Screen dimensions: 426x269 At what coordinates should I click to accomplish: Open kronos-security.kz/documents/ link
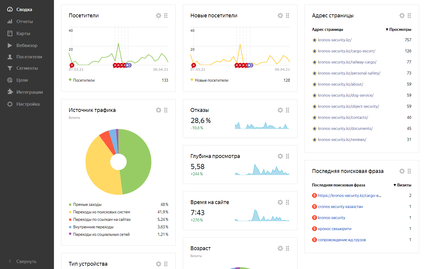[345, 128]
